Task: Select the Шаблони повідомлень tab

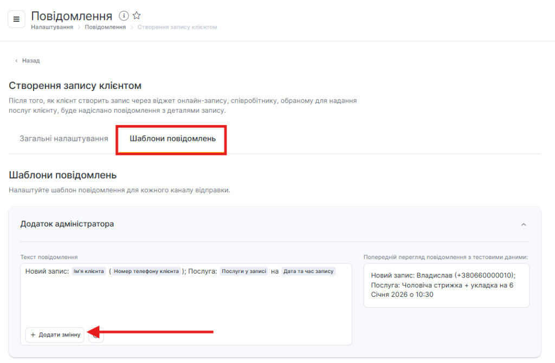Action: point(172,139)
